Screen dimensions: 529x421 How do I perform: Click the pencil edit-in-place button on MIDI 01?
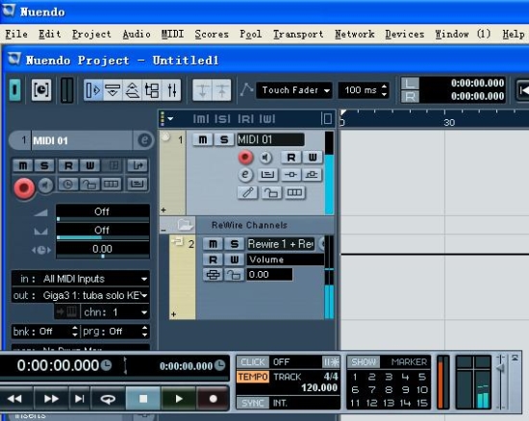(247, 192)
